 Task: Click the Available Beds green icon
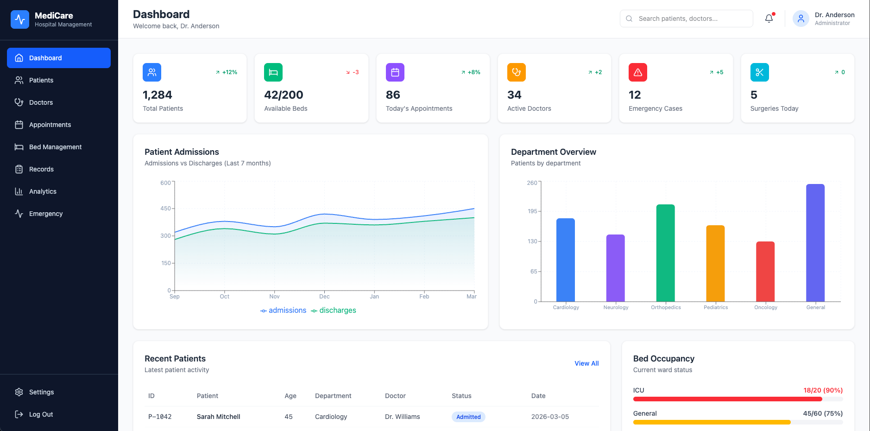(273, 72)
